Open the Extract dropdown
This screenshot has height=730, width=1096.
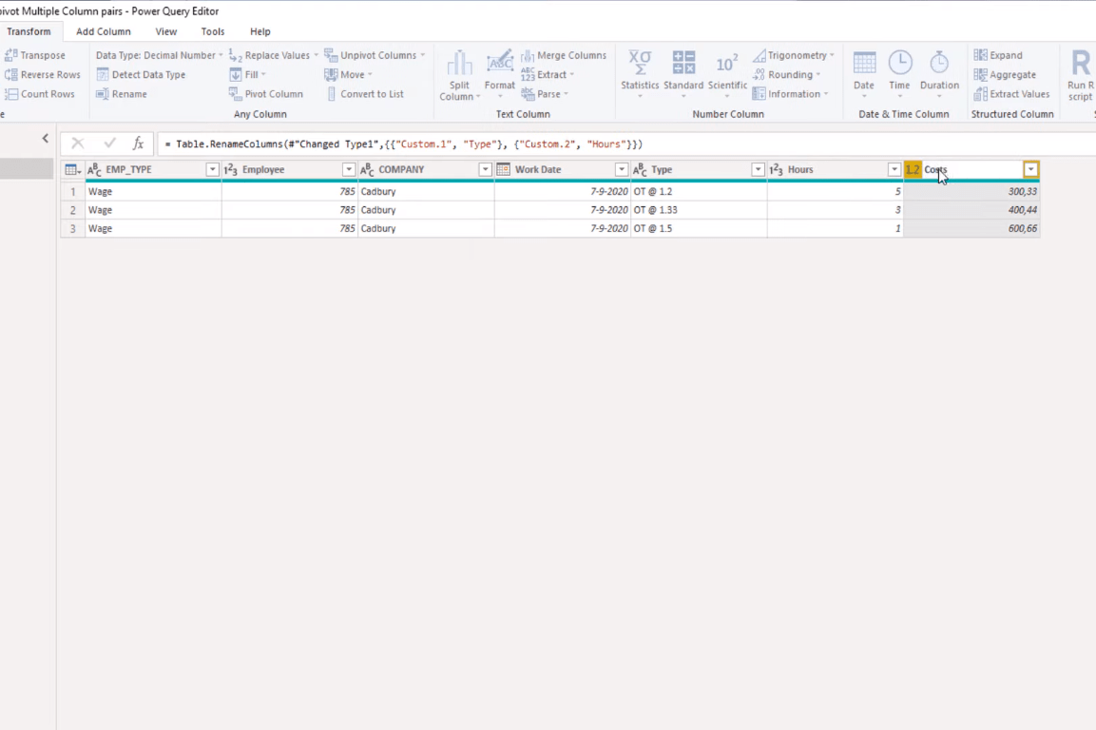tap(548, 74)
